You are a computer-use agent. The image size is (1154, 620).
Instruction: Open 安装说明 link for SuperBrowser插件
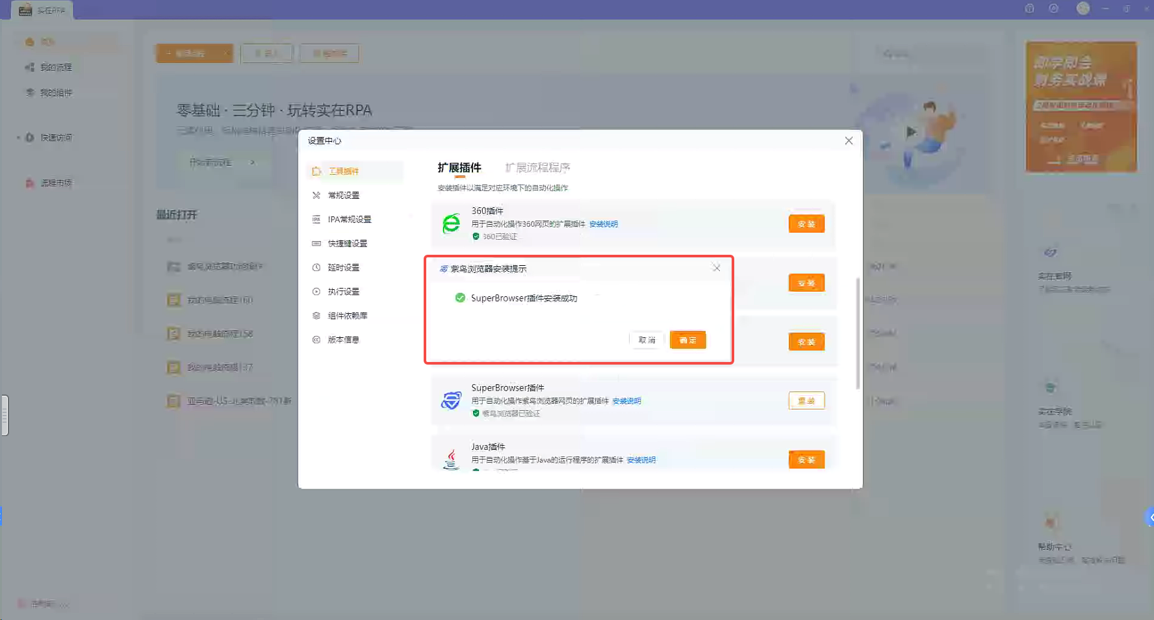tap(626, 401)
